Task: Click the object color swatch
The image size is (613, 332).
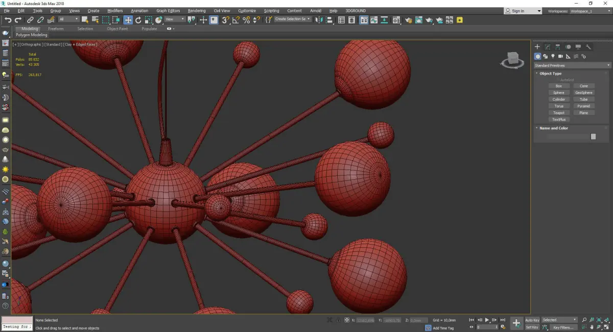Action: (593, 136)
